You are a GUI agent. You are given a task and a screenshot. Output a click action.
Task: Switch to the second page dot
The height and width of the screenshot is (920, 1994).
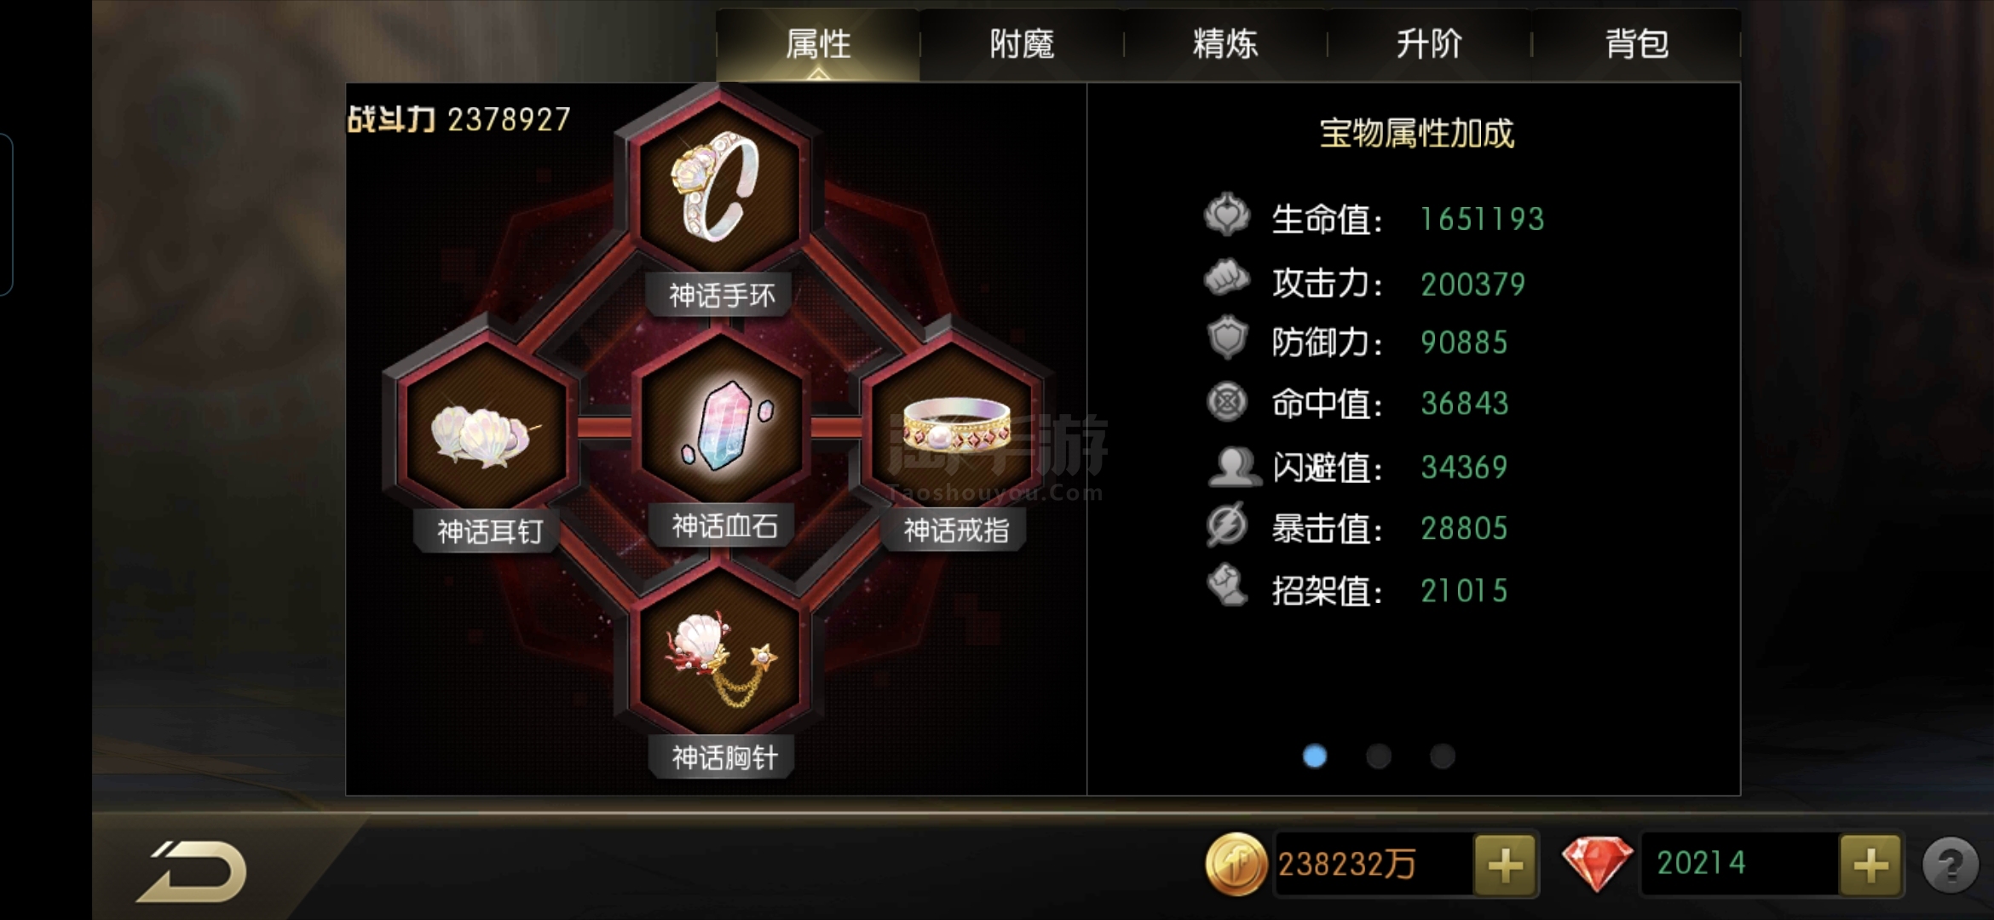coord(1378,756)
